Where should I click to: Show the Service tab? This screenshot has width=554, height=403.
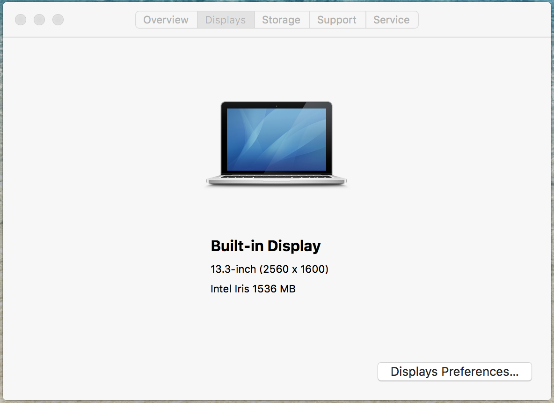pyautogui.click(x=392, y=20)
